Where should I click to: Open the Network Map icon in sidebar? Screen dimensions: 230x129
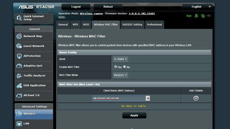[x=19, y=36]
